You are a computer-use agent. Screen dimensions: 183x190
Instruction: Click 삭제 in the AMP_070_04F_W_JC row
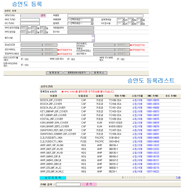(140, 168)
